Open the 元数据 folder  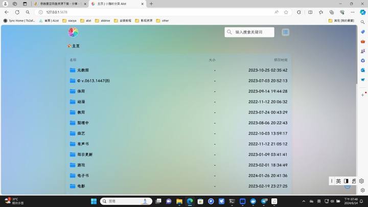[83, 70]
